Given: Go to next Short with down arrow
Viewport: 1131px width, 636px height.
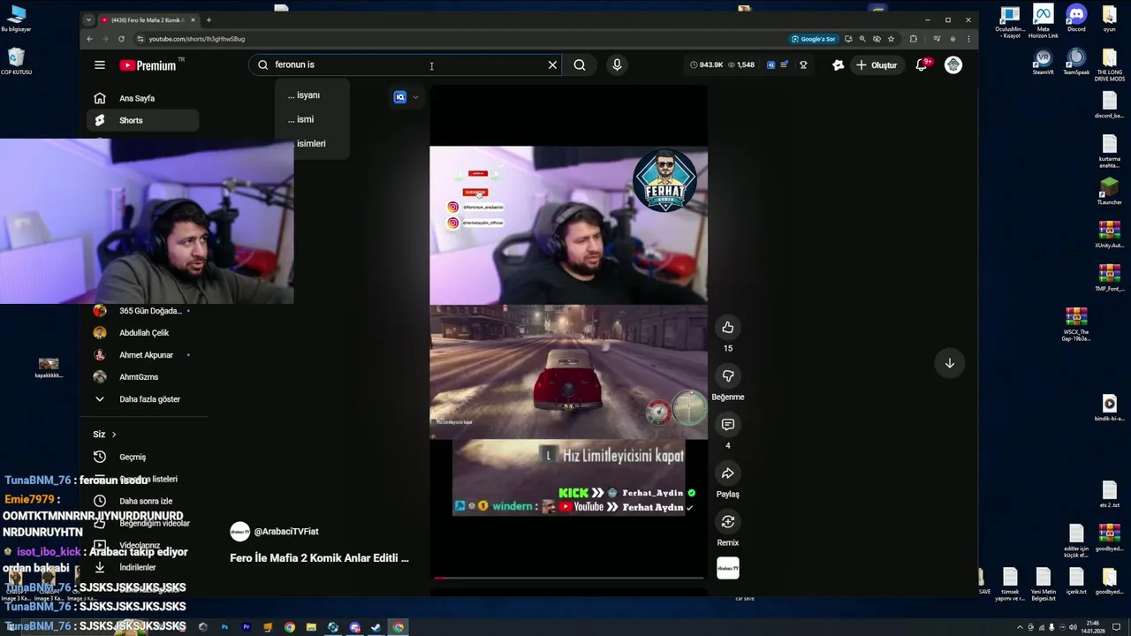Looking at the screenshot, I should click(x=950, y=363).
